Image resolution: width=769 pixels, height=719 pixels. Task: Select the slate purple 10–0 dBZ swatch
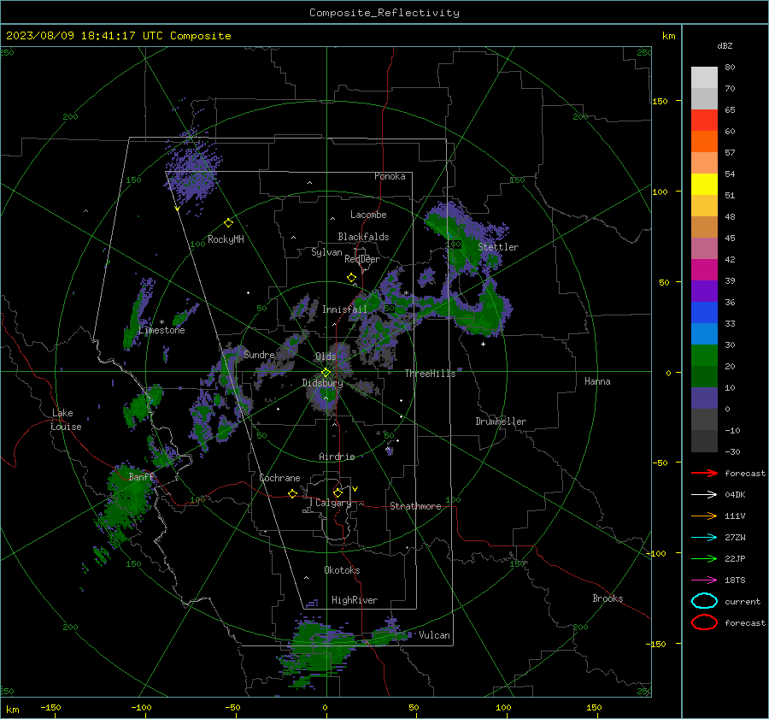coord(704,398)
